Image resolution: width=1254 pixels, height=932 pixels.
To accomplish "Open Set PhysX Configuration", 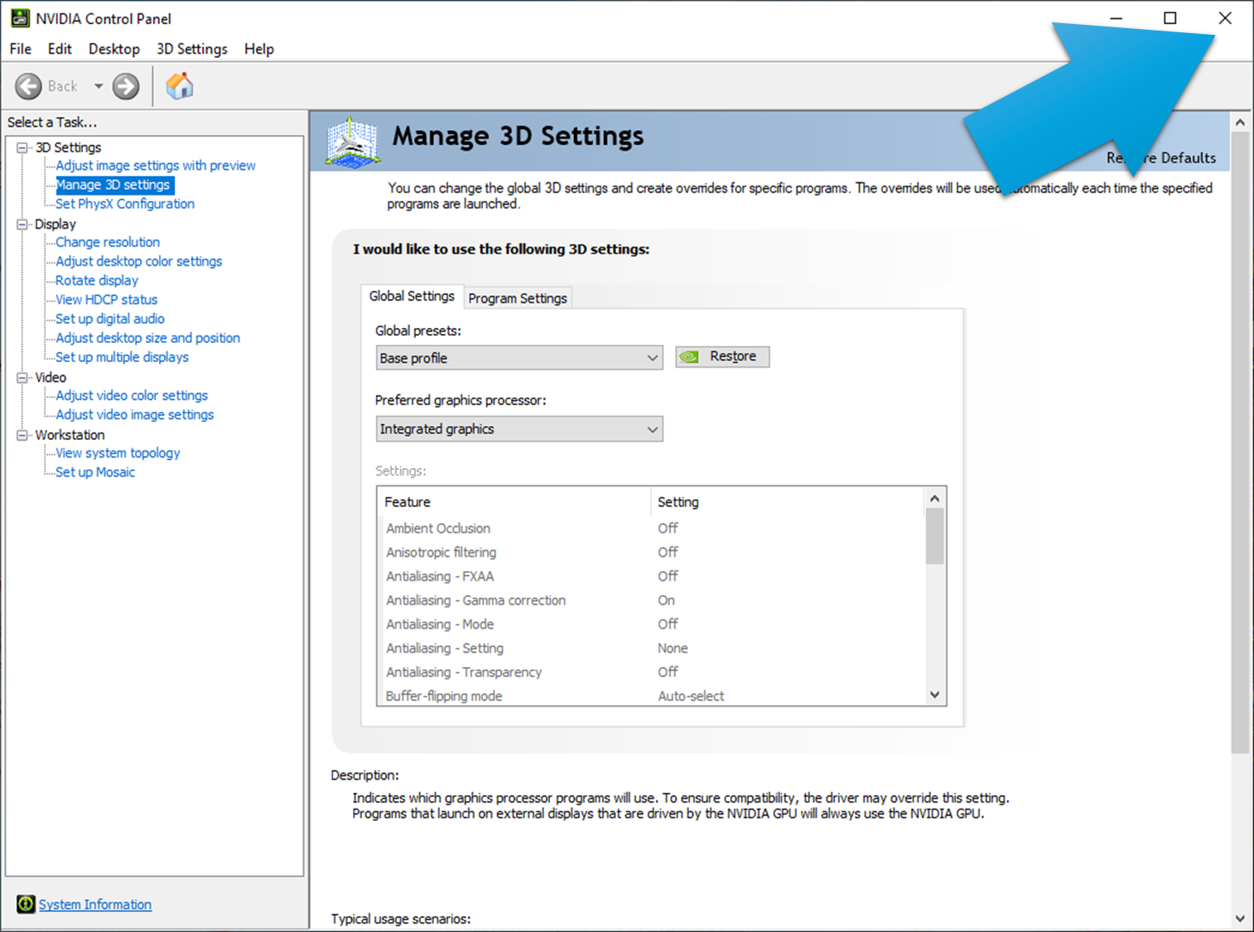I will click(x=125, y=204).
